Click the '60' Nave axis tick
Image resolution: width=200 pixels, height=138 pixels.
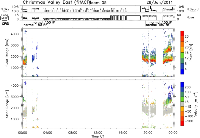[179, 15]
